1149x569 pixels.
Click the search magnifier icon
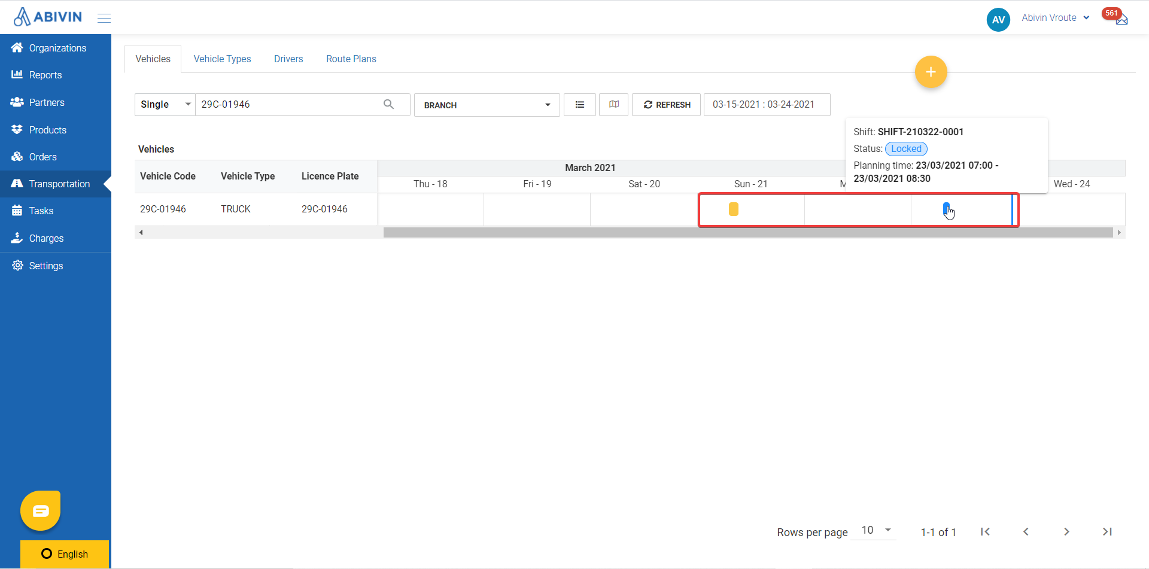pos(388,104)
